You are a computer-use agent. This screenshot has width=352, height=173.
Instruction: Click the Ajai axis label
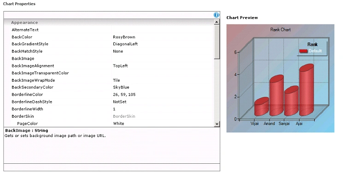click(299, 123)
